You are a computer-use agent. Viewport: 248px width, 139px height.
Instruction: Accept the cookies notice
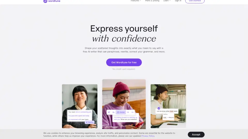[196, 135]
